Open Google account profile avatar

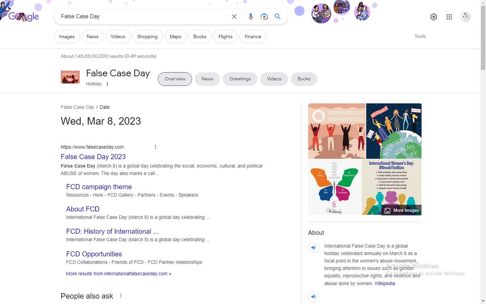(x=465, y=17)
